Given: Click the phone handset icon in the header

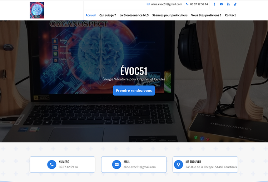Looking at the screenshot, I should 187,4.
